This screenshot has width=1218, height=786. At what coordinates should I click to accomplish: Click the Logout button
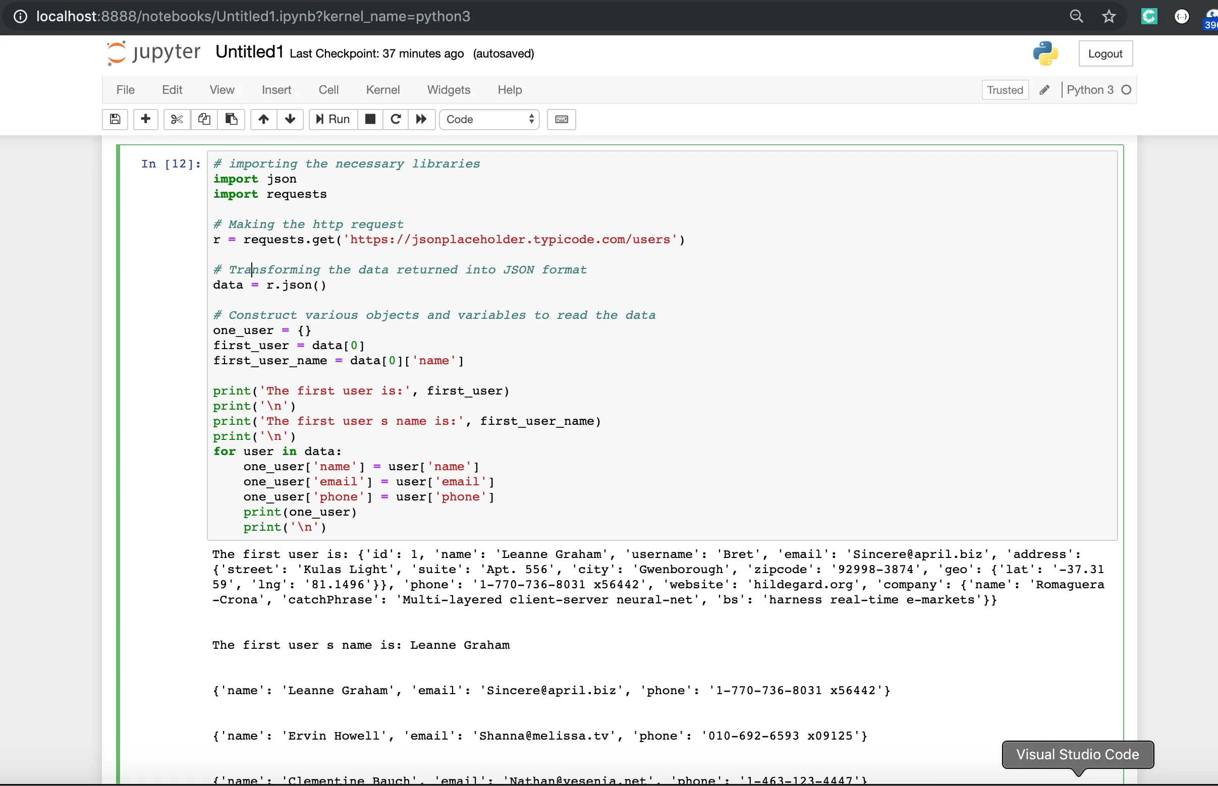tap(1104, 53)
